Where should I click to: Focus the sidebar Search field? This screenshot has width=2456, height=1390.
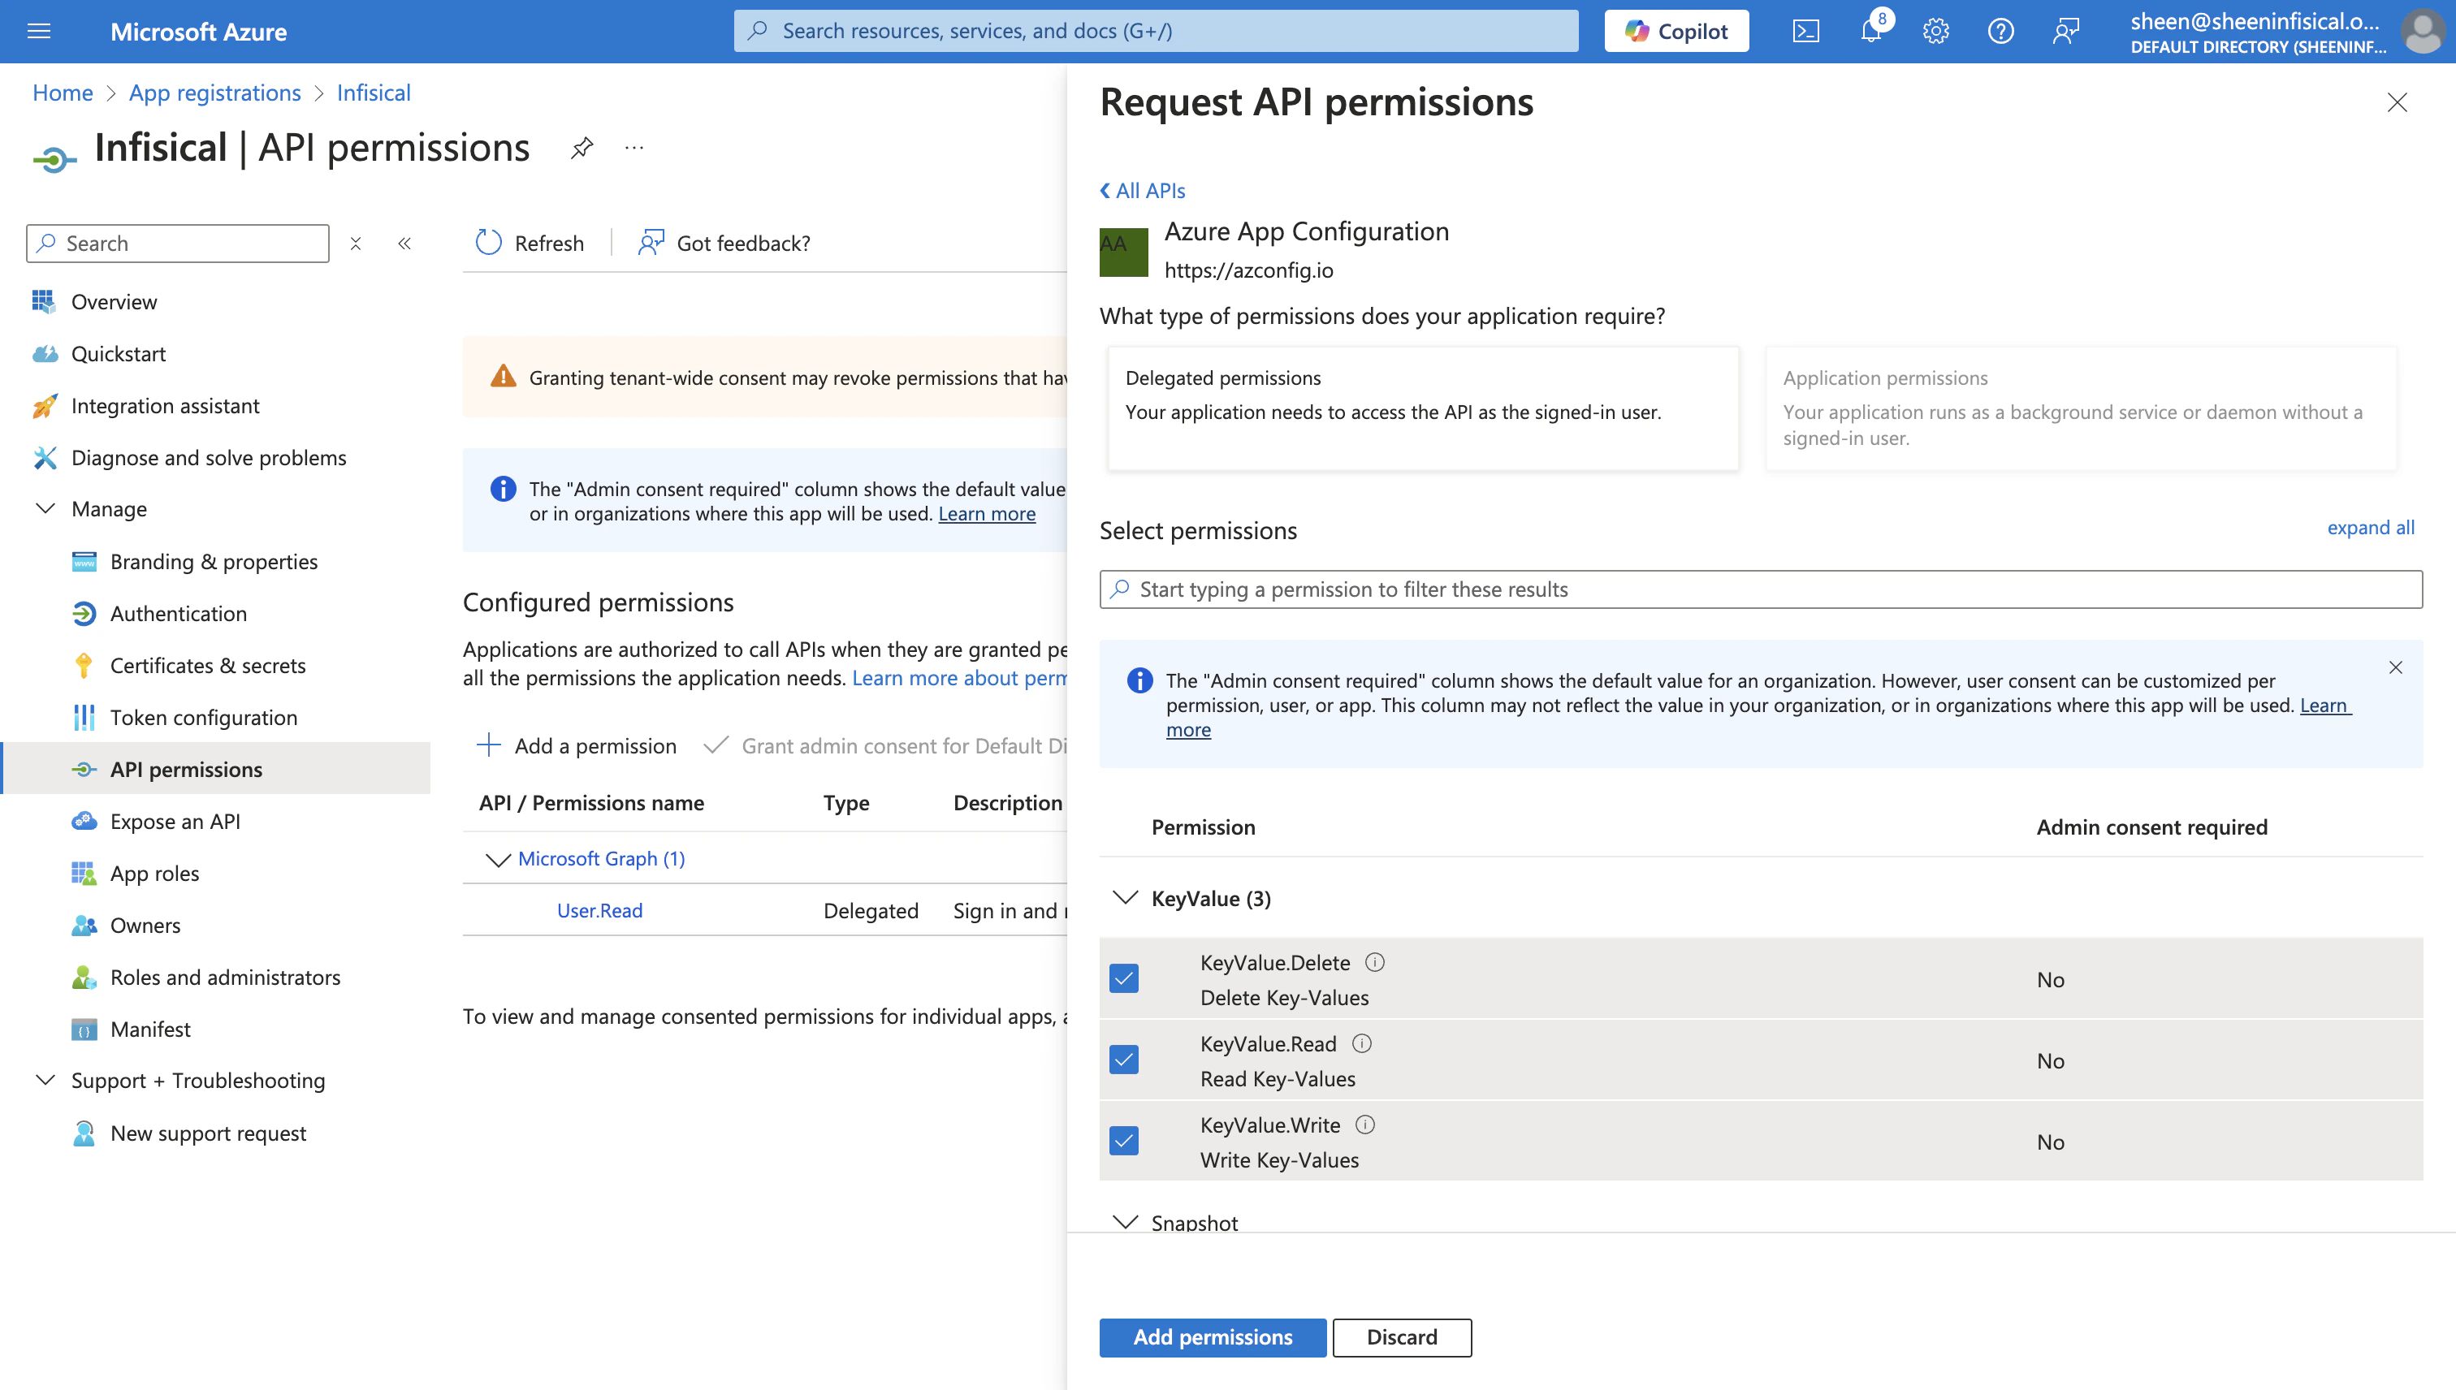[x=178, y=244]
